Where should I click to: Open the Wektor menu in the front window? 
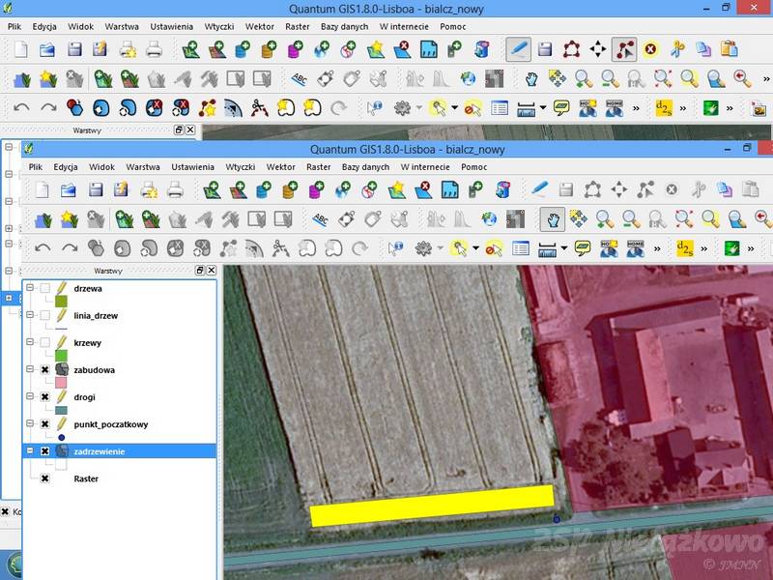[x=280, y=167]
